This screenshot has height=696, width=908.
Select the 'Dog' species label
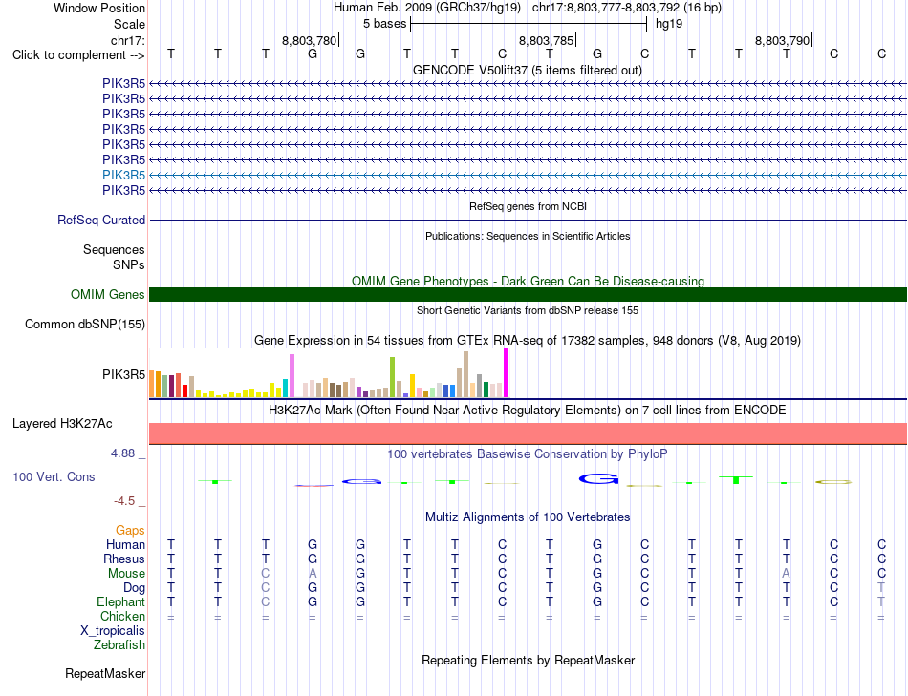[134, 588]
